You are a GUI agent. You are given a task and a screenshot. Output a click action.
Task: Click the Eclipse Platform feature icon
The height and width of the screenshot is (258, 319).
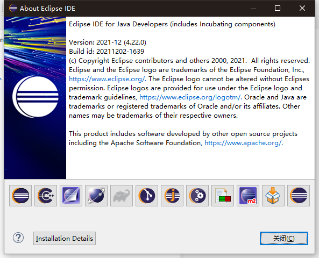pyautogui.click(x=20, y=196)
